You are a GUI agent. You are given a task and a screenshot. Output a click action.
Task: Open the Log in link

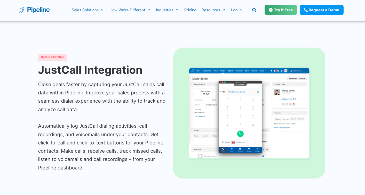236,10
